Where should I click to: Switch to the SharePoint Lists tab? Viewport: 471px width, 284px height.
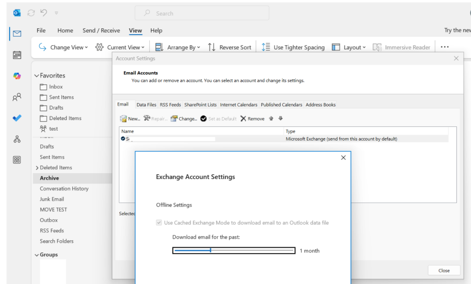(200, 105)
